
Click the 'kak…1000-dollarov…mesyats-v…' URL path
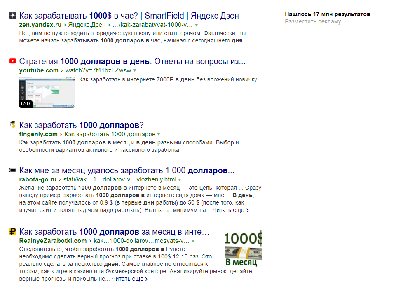(141, 241)
